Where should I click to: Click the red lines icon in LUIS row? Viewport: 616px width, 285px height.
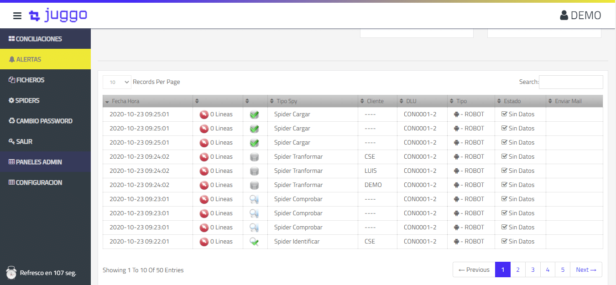click(x=204, y=171)
